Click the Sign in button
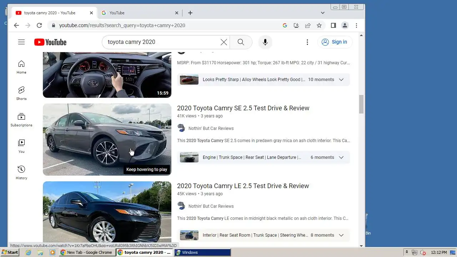This screenshot has height=257, width=457. pos(335,42)
